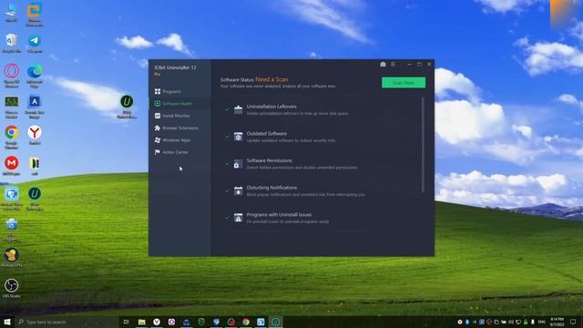Click IObit Uninstaller taskbar button
This screenshot has width=583, height=328.
(x=275, y=322)
